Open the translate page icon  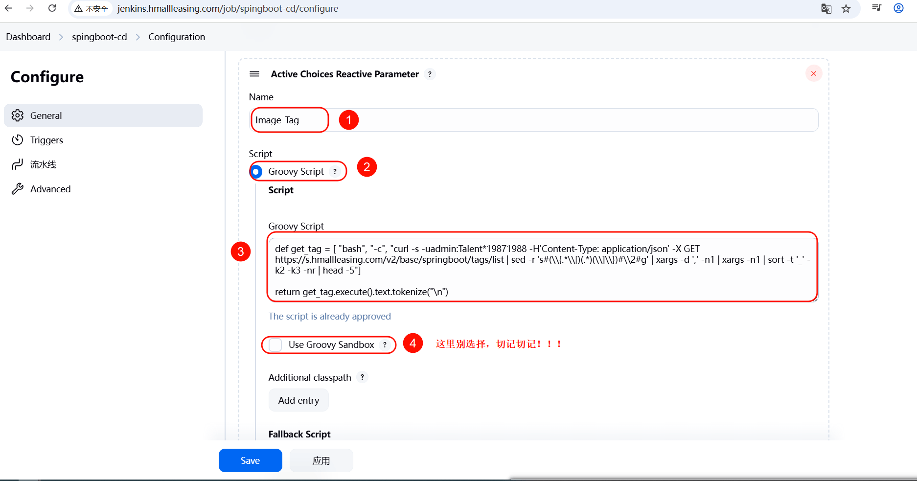pyautogui.click(x=826, y=9)
